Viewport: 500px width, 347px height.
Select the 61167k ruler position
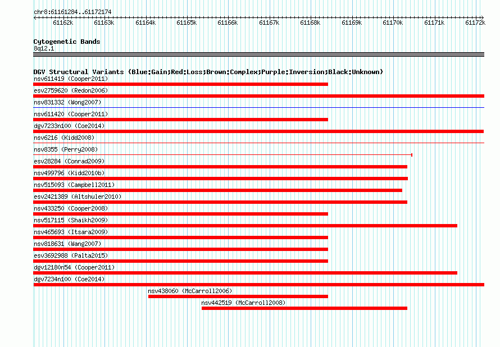[269, 22]
